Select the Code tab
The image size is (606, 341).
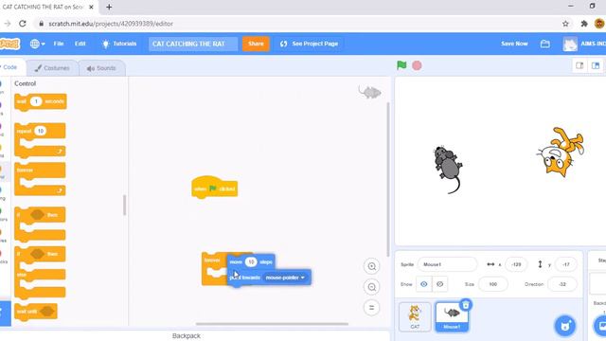click(x=10, y=67)
